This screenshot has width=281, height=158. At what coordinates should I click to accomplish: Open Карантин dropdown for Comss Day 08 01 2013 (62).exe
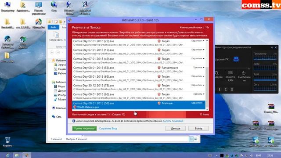click(198, 76)
